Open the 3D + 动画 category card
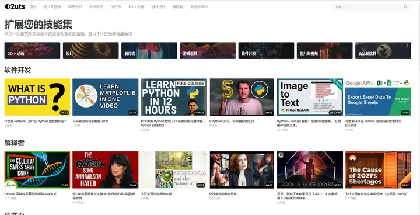This screenshot has height=215, width=420. tap(32, 50)
